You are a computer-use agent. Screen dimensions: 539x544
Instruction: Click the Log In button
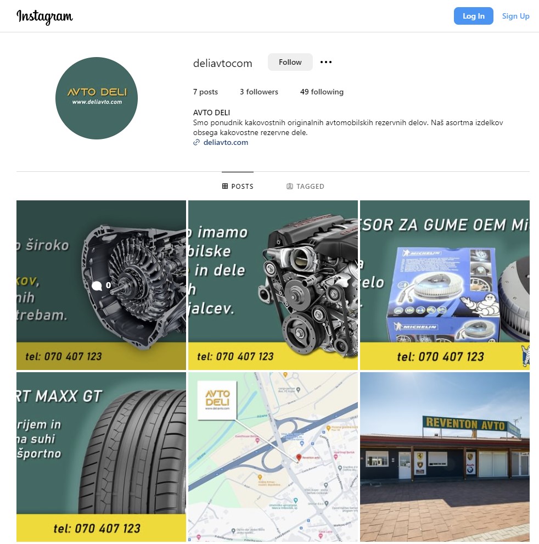tap(474, 16)
